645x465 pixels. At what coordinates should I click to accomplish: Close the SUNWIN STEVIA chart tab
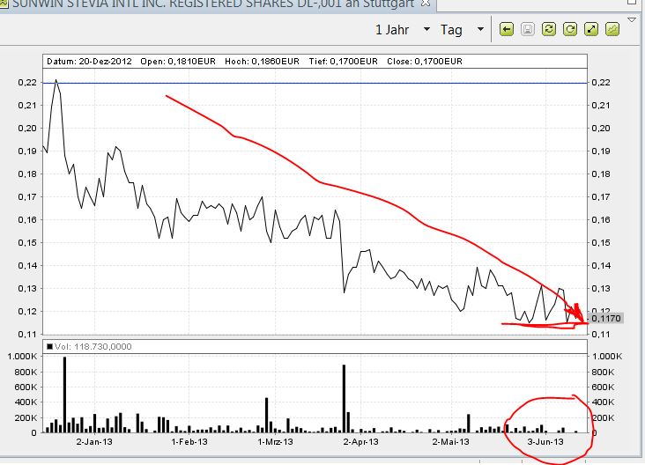tap(426, 4)
